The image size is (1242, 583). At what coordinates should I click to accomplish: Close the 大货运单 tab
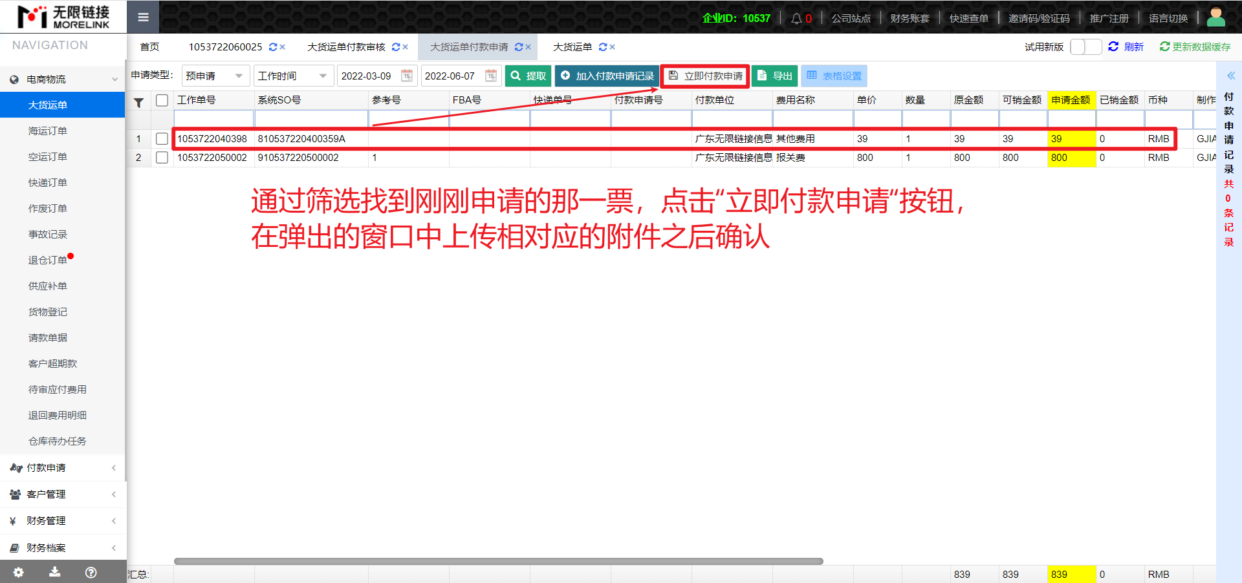pos(613,47)
